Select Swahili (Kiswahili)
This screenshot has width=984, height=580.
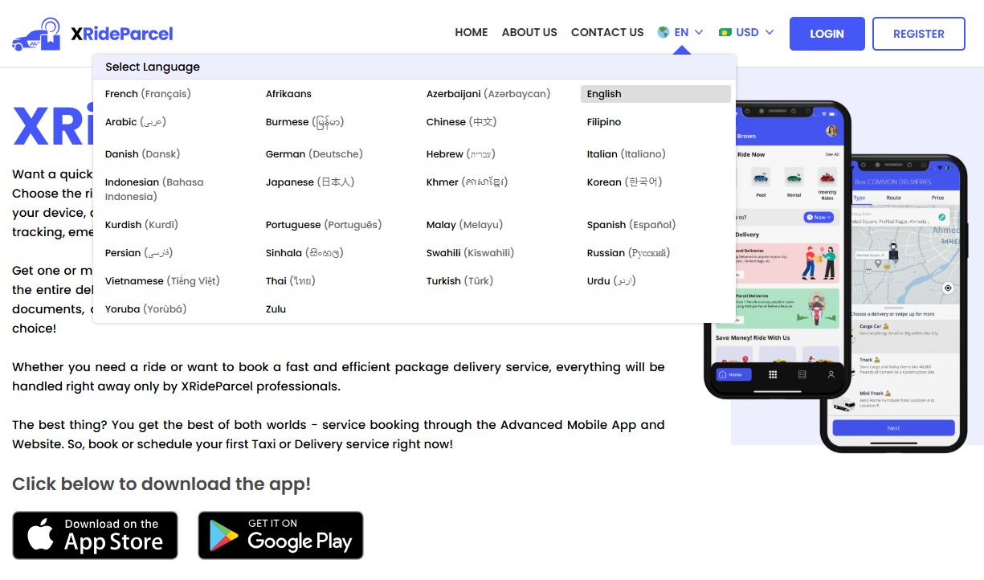point(470,253)
